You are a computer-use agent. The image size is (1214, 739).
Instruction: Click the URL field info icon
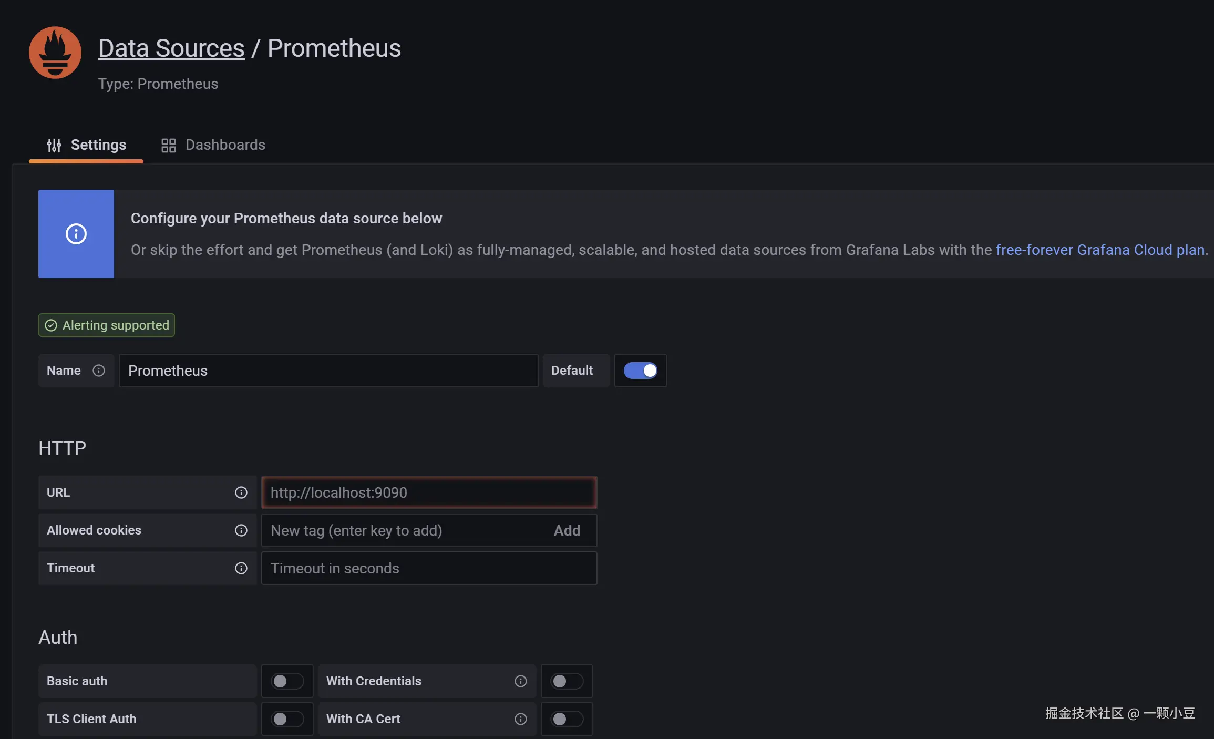coord(241,492)
